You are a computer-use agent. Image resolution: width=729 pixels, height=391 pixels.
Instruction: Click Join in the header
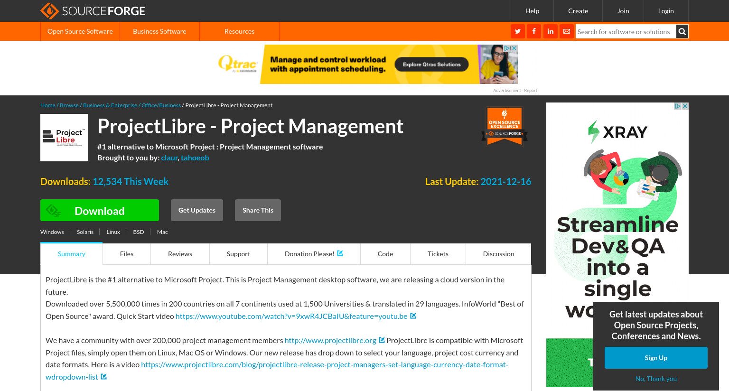coord(623,11)
